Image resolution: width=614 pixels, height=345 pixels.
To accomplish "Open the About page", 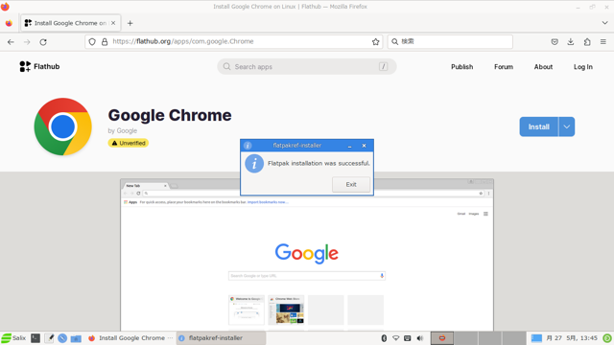I will (x=543, y=67).
